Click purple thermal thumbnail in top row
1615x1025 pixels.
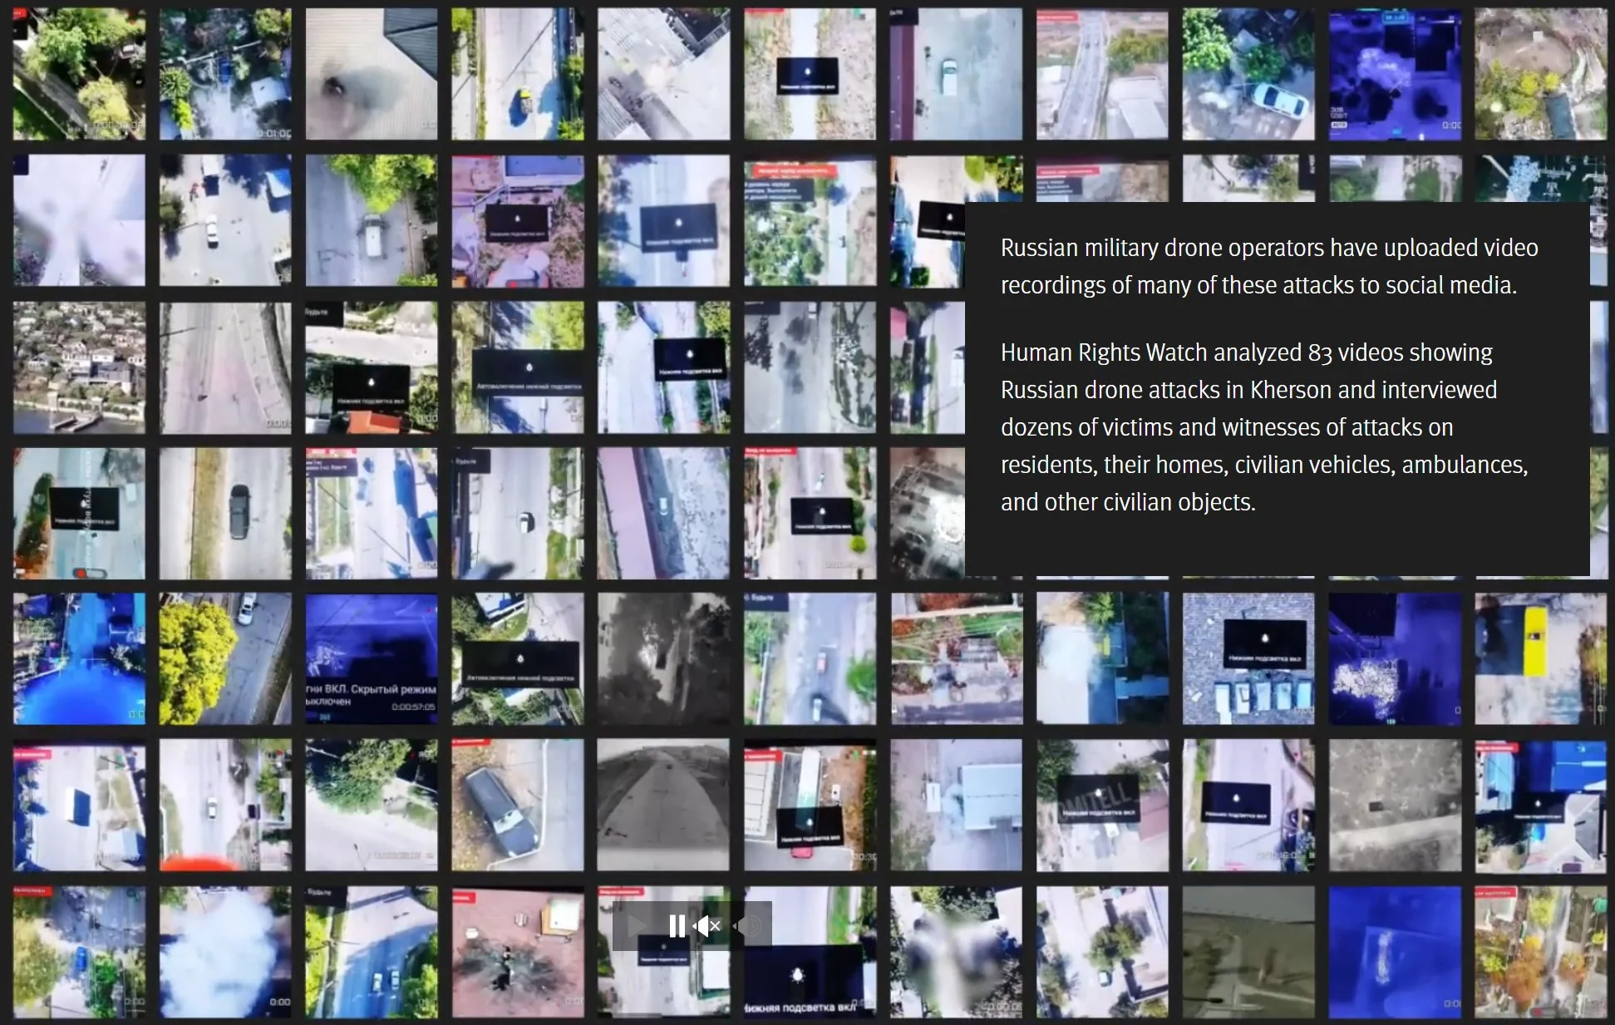1394,75
